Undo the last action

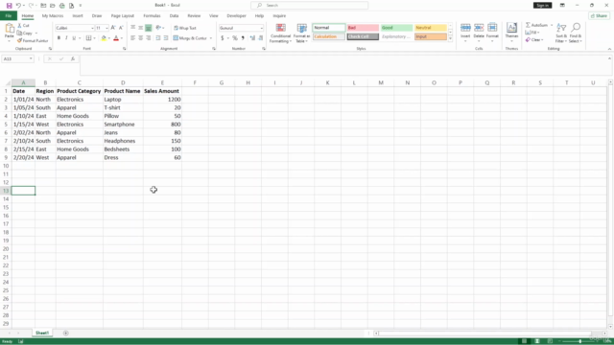(x=18, y=6)
